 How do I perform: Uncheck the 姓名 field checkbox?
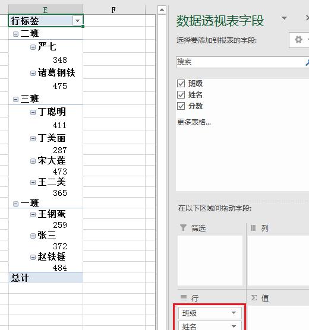coord(181,95)
